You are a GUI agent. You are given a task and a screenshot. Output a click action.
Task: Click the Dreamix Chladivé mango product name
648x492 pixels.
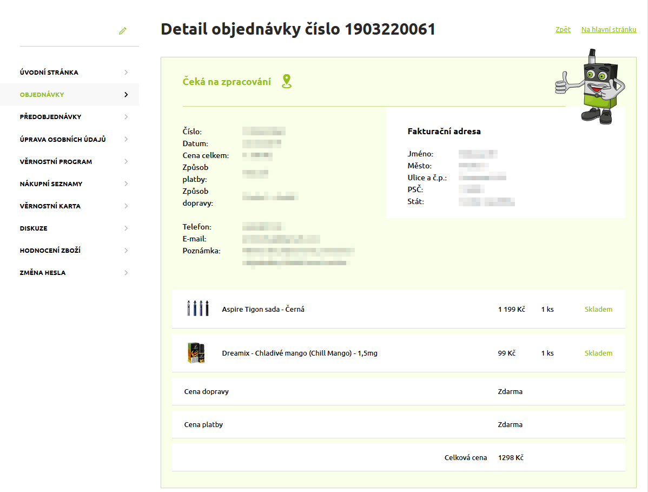click(300, 353)
